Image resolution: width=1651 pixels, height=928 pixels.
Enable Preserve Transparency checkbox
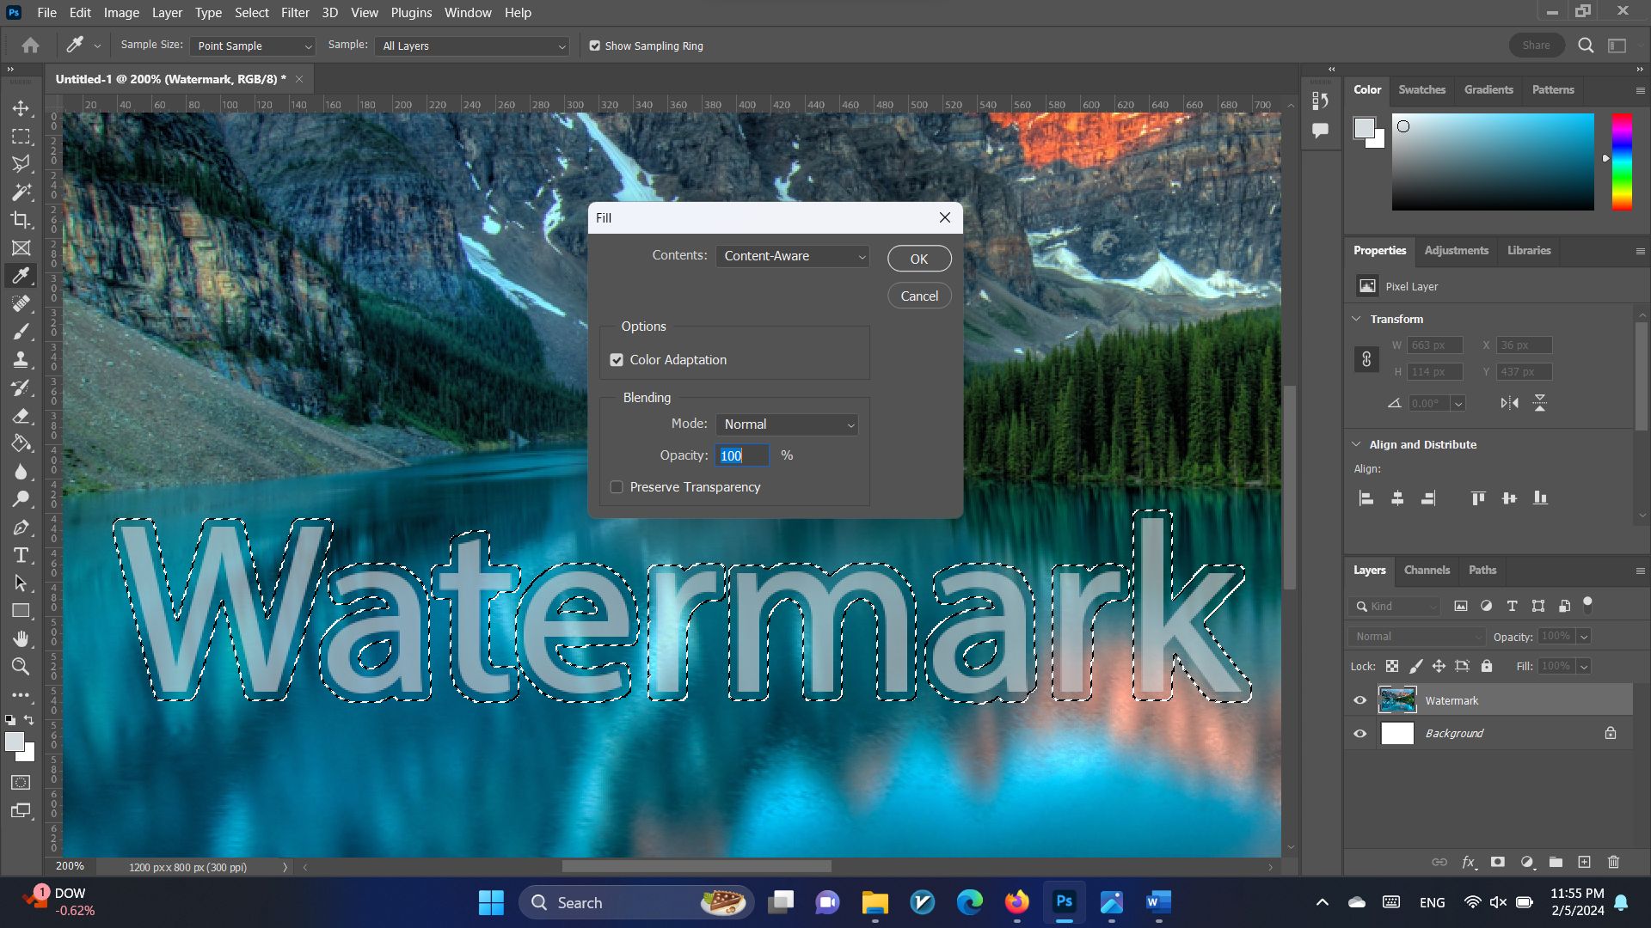617,487
